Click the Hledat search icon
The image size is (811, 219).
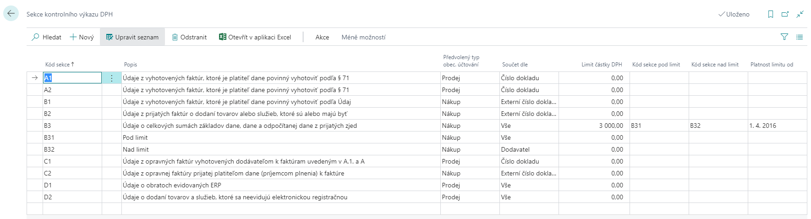pos(36,37)
